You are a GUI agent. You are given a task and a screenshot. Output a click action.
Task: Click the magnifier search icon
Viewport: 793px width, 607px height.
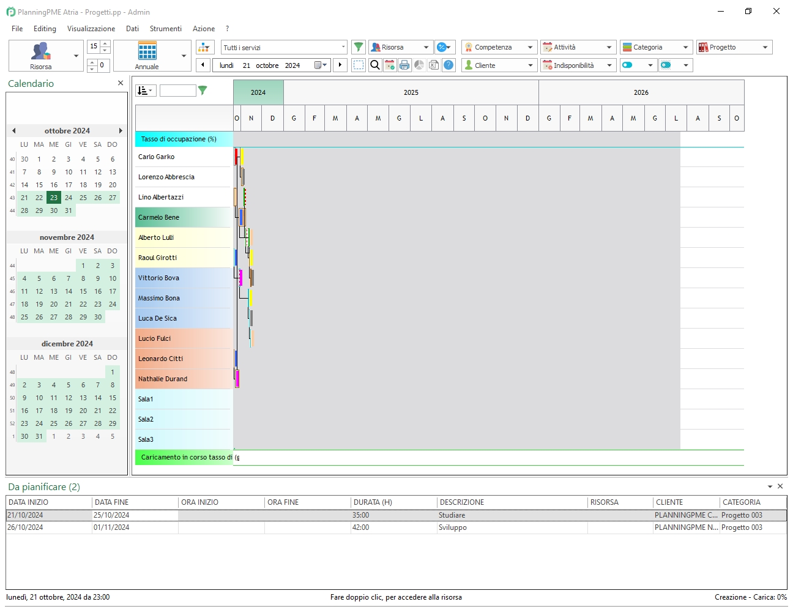(x=375, y=65)
